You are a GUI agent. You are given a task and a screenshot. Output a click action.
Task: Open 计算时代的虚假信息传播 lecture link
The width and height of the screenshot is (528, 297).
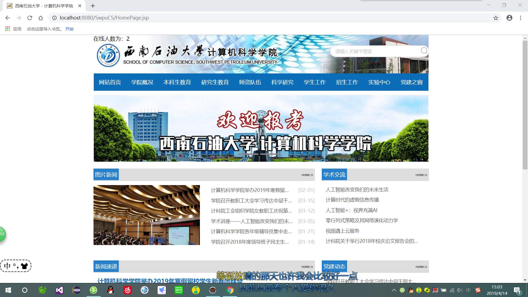[352, 200]
